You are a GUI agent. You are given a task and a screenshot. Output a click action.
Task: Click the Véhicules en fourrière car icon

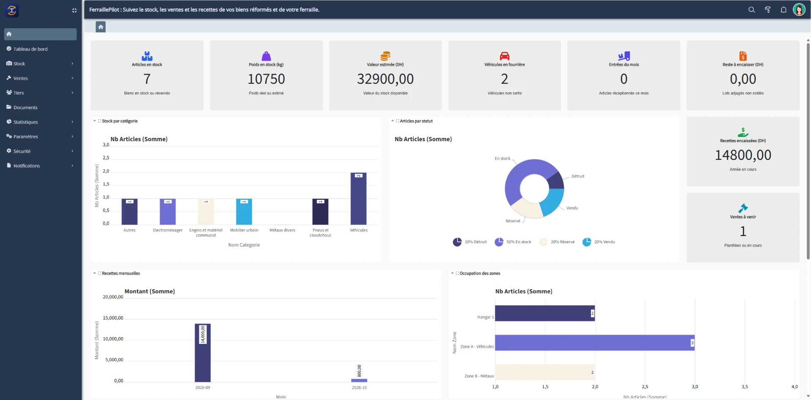pyautogui.click(x=504, y=56)
